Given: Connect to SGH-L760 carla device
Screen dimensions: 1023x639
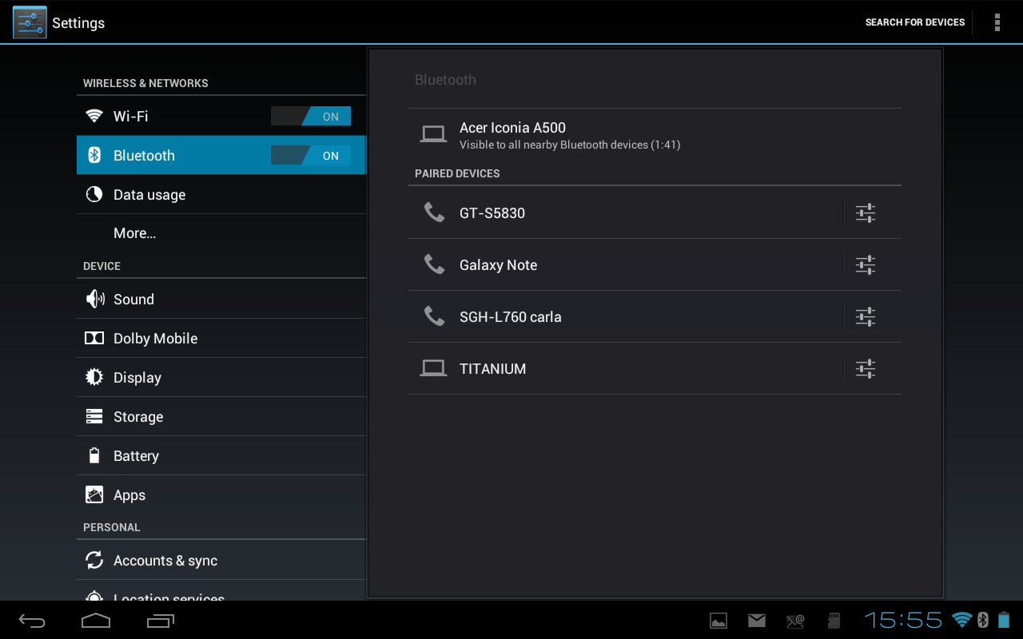Looking at the screenshot, I should point(626,316).
